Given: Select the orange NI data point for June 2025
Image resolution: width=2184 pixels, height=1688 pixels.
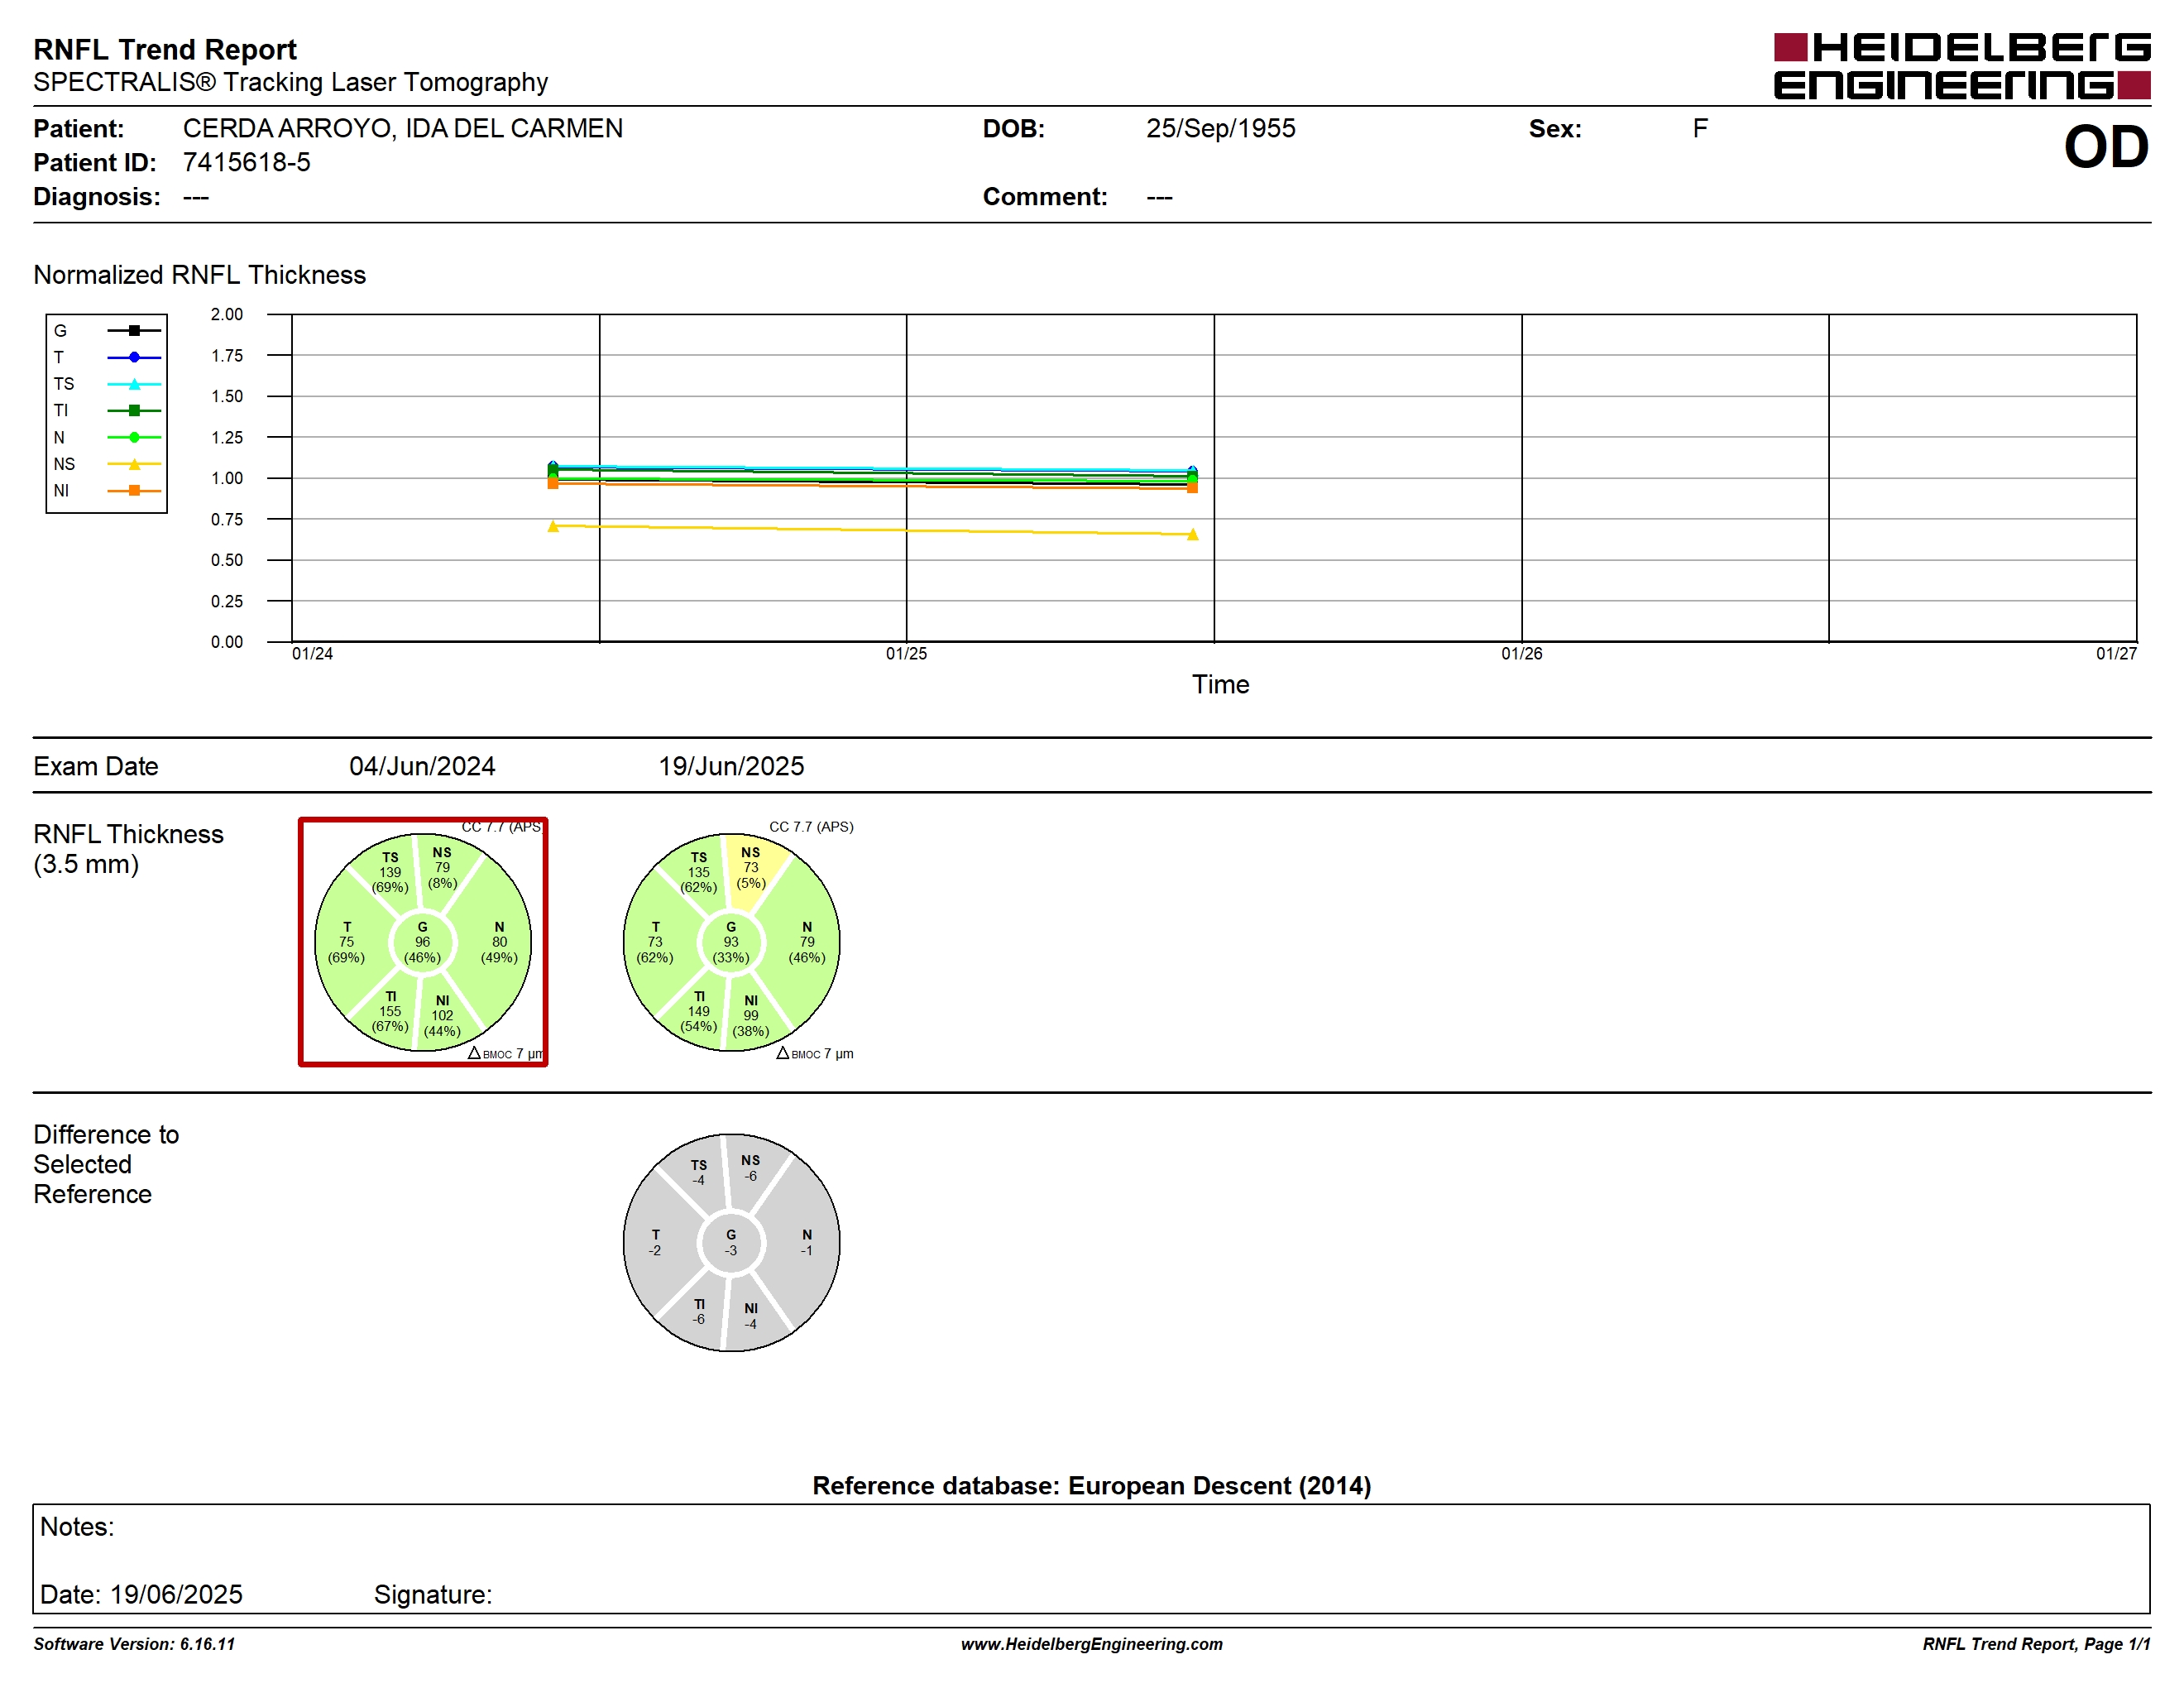Looking at the screenshot, I should click(1192, 488).
